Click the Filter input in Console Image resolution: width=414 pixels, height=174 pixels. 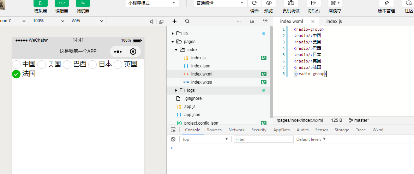(263, 139)
